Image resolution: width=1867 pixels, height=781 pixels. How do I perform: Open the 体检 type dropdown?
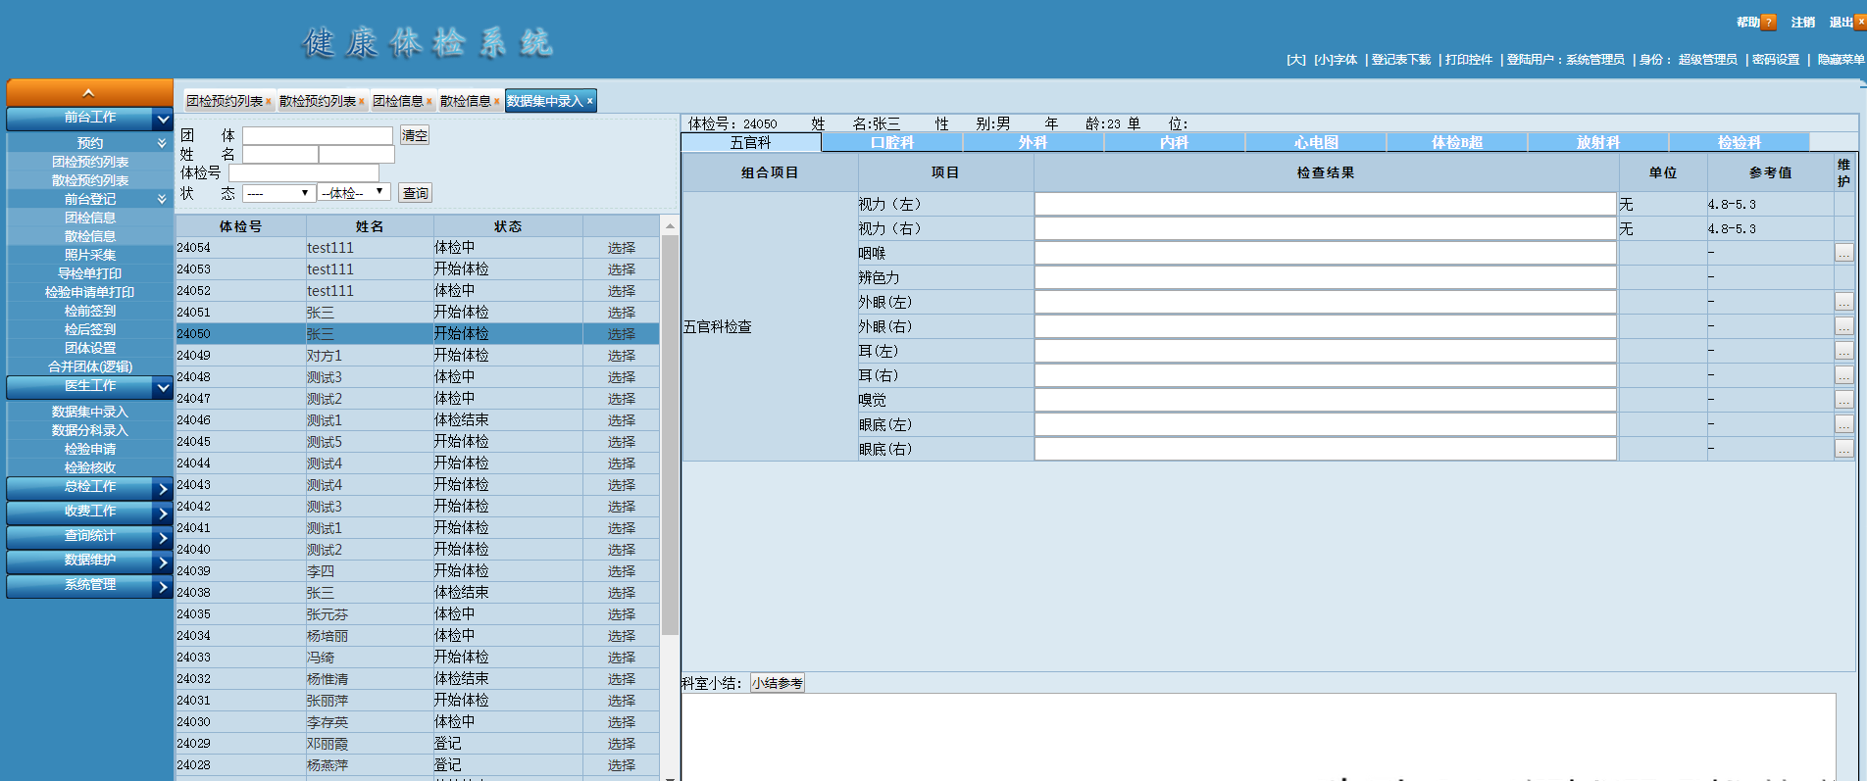tap(354, 193)
